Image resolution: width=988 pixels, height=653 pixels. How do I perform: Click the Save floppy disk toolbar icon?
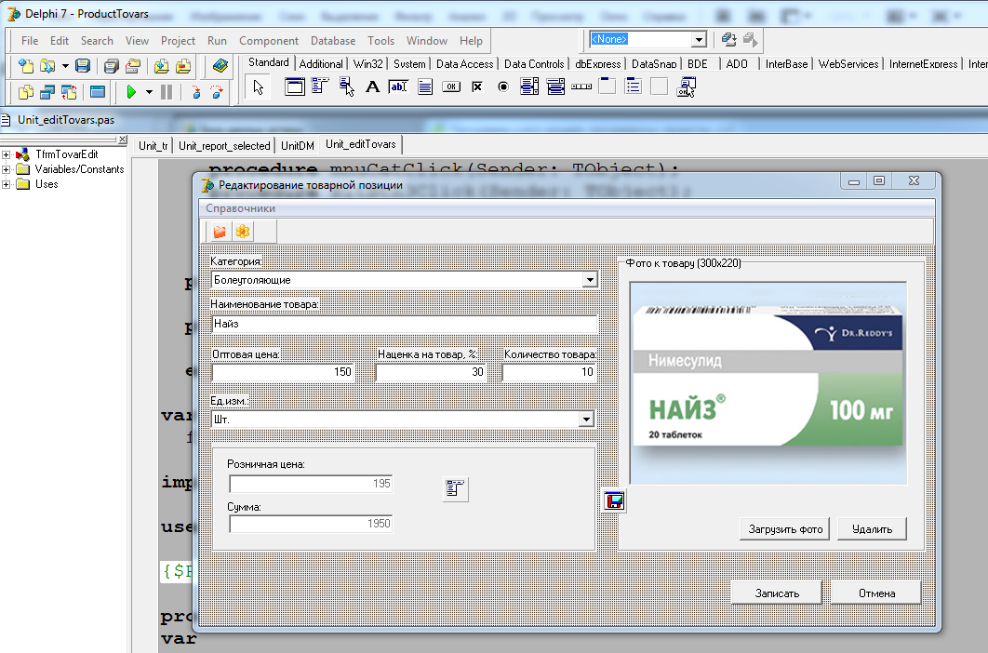[83, 65]
